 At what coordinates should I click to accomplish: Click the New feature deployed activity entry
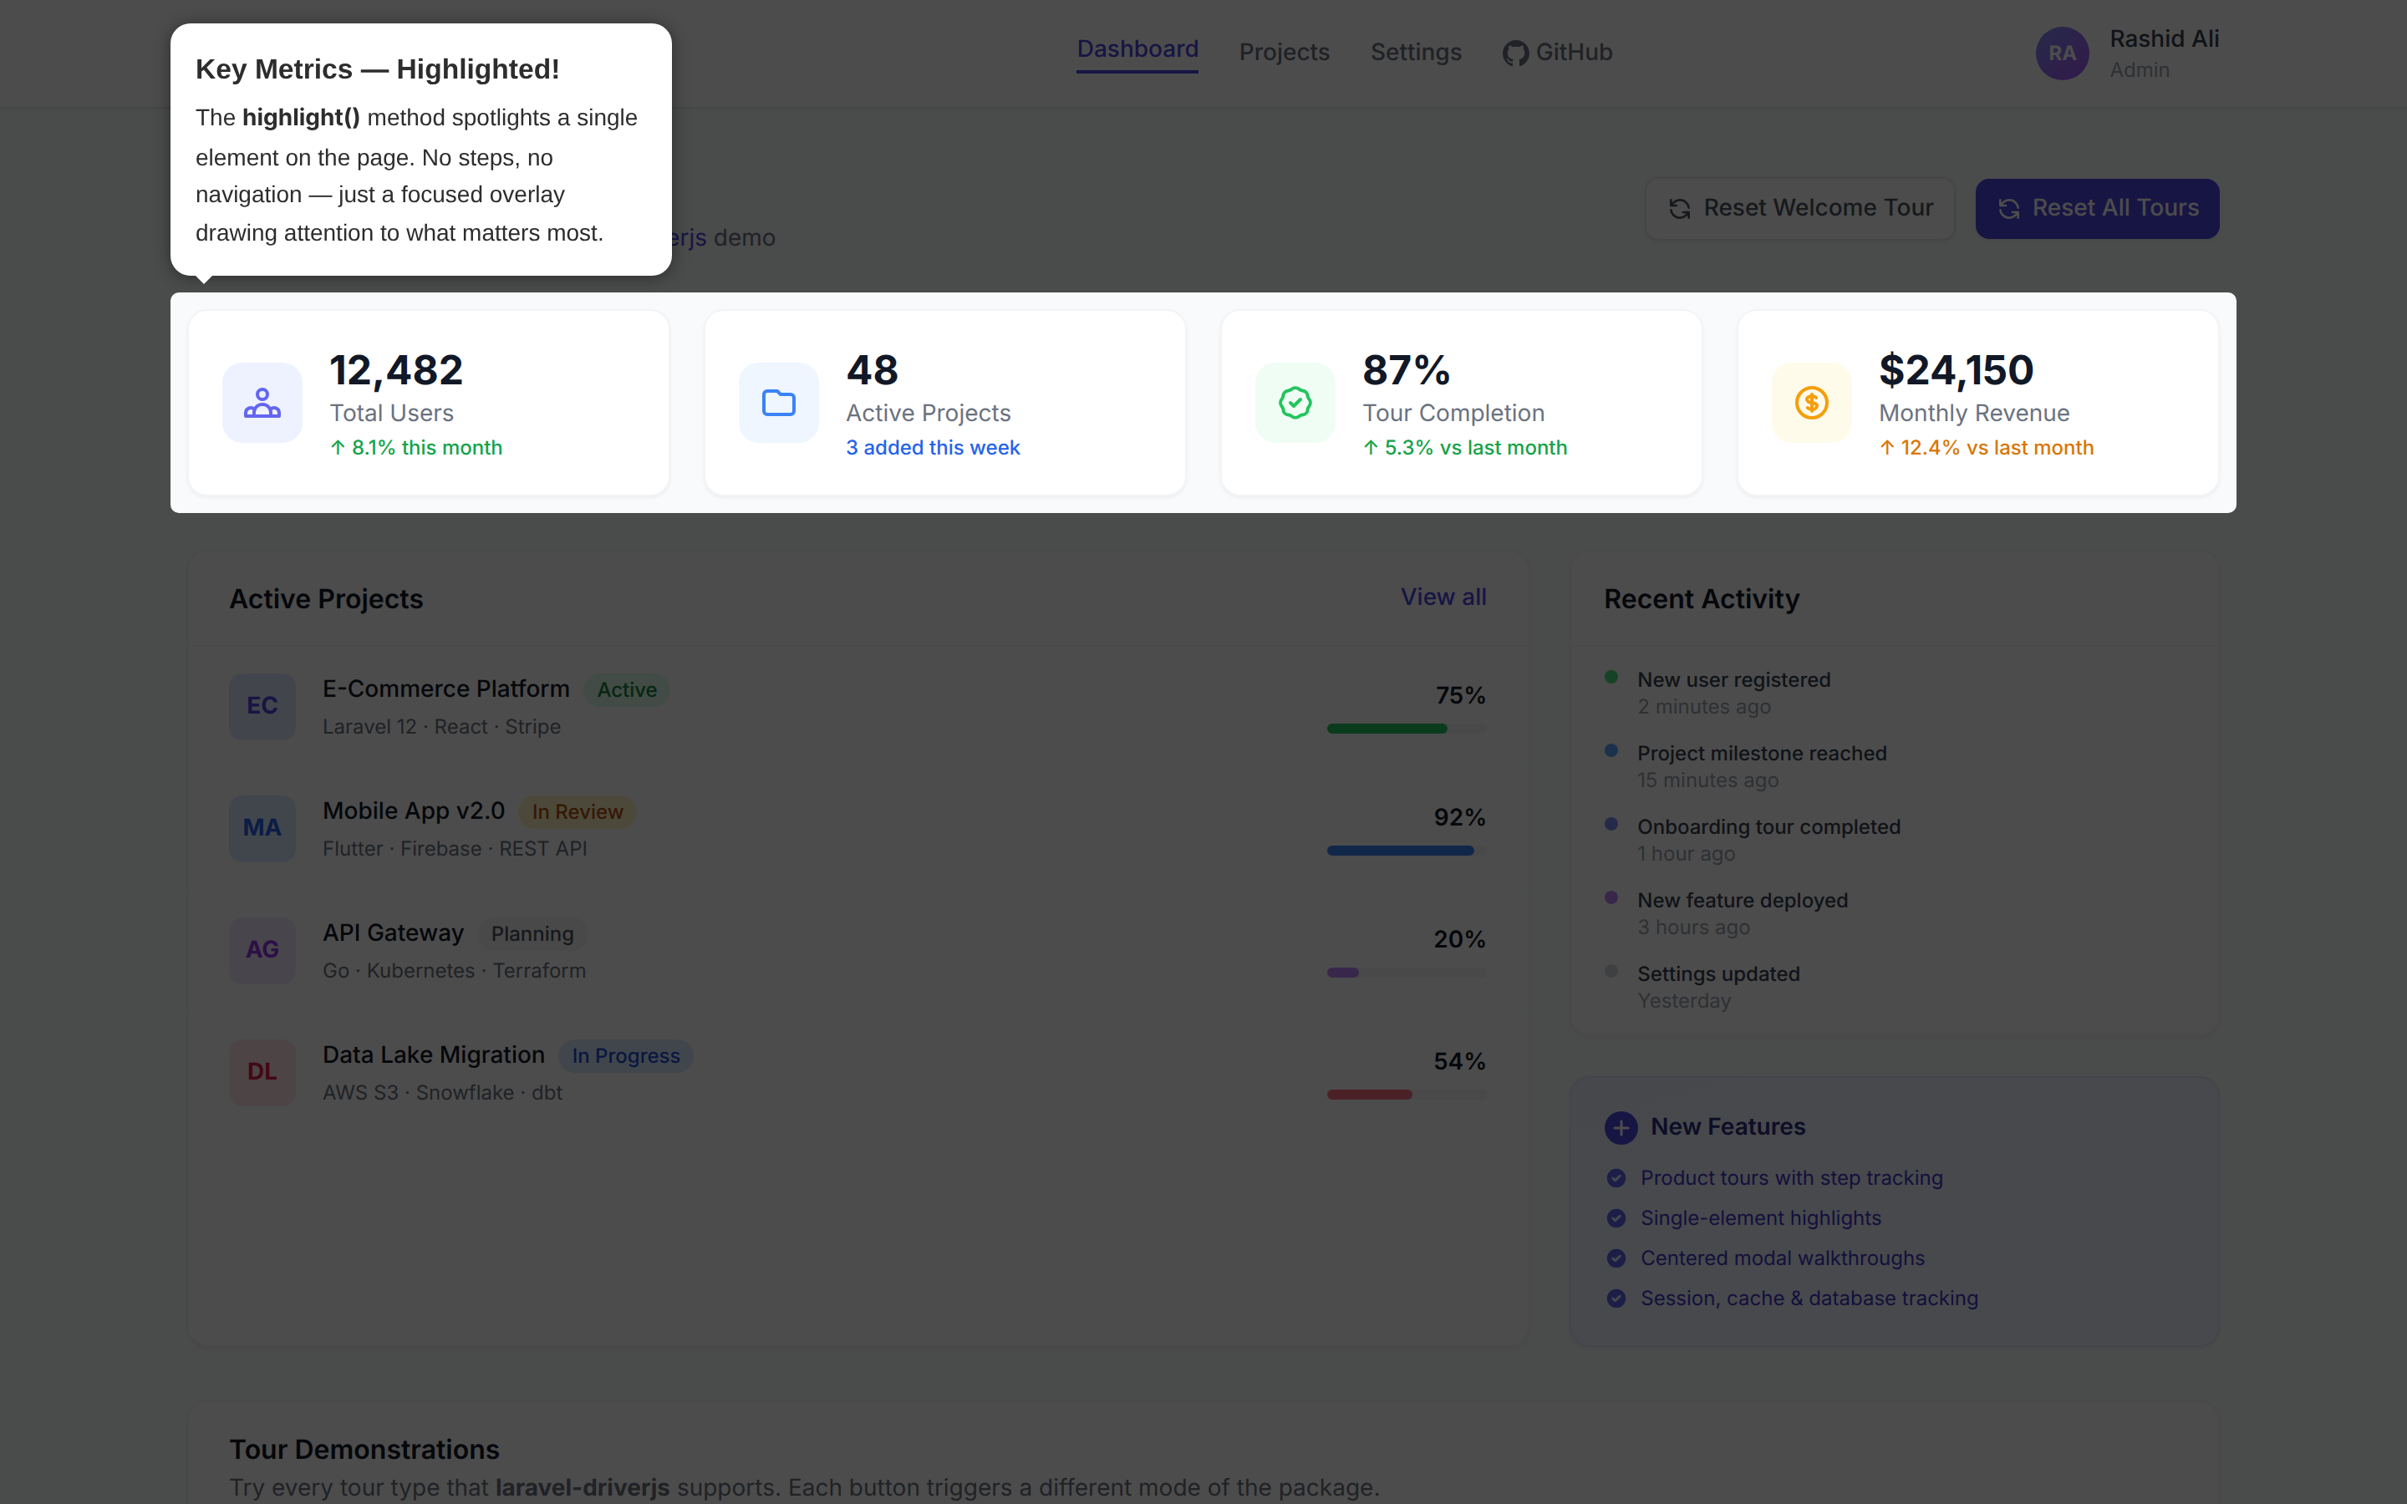pyautogui.click(x=1743, y=913)
